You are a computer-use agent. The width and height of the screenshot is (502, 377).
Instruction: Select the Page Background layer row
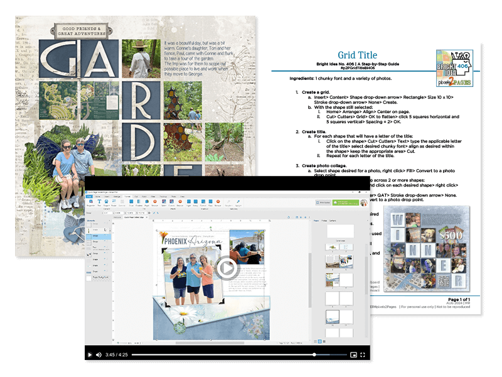point(98,278)
